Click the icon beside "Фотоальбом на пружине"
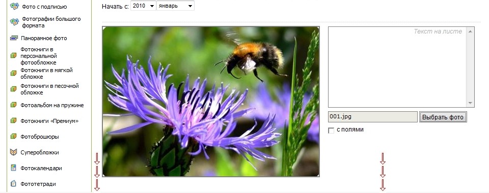Screen dimensions: 489x193 coord(13,105)
